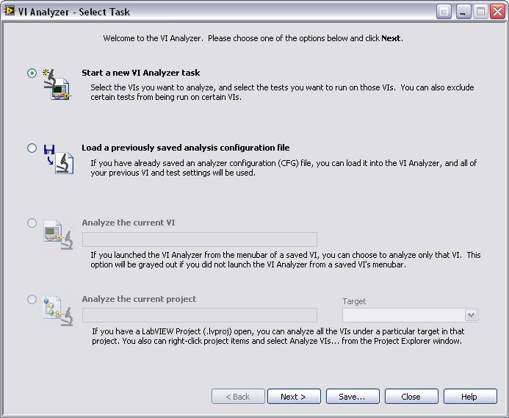Click the load configuration file floppy-disk icon
509x418 pixels.
pyautogui.click(x=59, y=159)
